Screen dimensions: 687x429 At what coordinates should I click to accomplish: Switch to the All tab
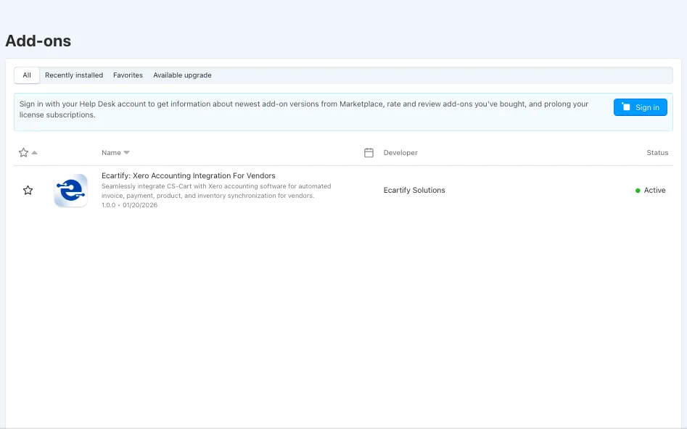pos(27,75)
